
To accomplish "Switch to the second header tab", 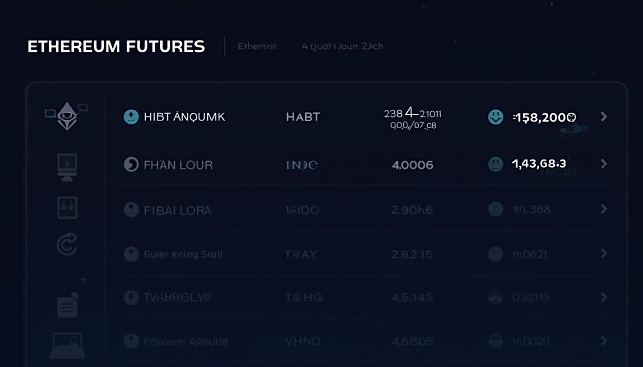I will pos(342,46).
